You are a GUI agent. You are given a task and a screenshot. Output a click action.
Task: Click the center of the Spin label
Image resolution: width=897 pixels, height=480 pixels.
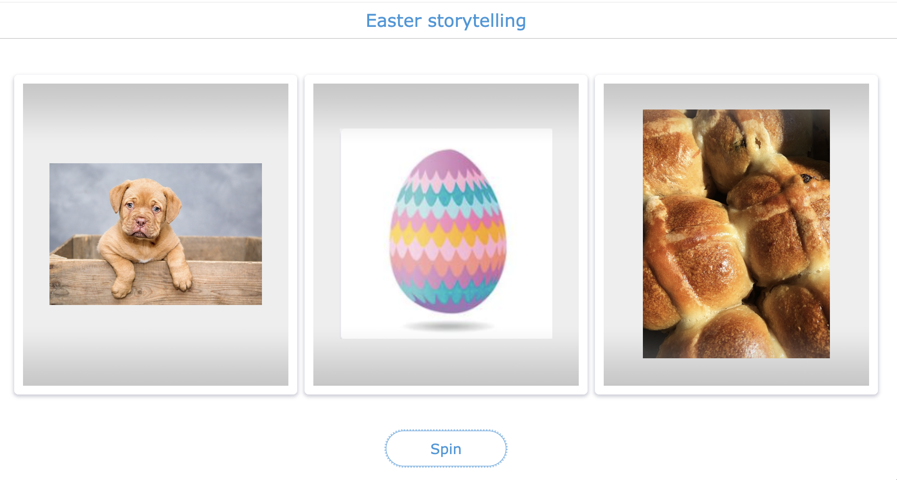pos(446,449)
